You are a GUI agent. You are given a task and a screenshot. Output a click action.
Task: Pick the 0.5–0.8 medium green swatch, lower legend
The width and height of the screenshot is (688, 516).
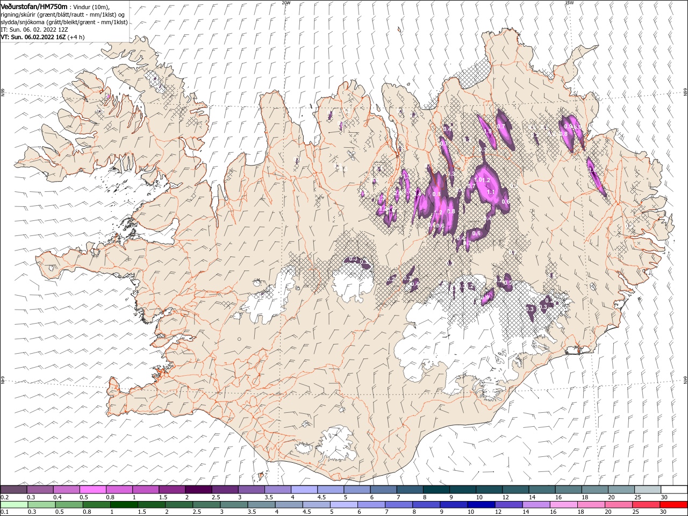(69, 505)
